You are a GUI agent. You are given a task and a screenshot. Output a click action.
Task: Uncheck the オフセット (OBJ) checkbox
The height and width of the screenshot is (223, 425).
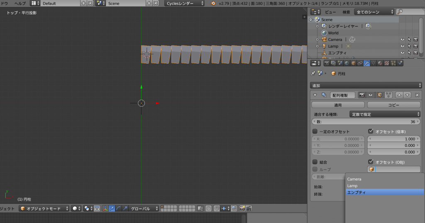(x=371, y=162)
